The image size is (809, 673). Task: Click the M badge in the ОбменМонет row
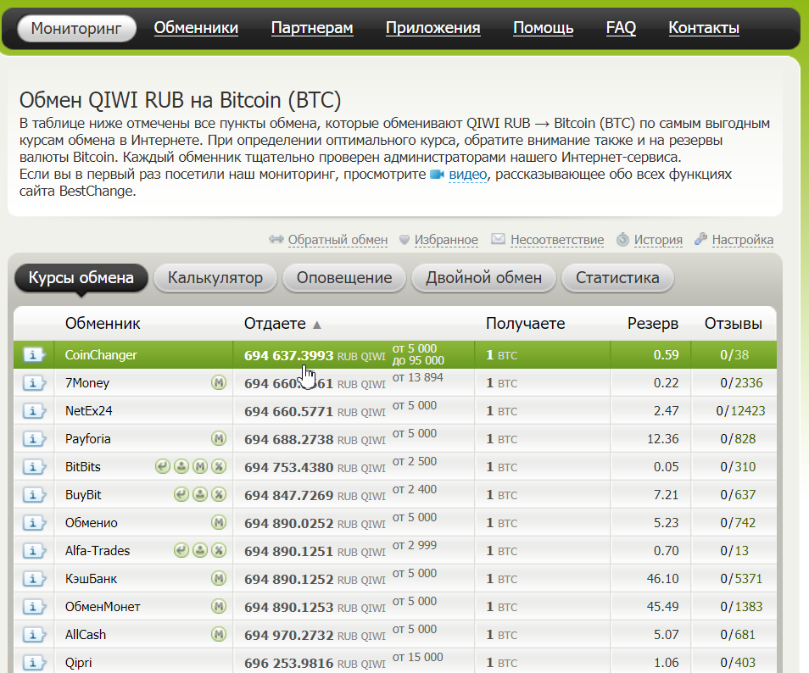click(x=219, y=607)
